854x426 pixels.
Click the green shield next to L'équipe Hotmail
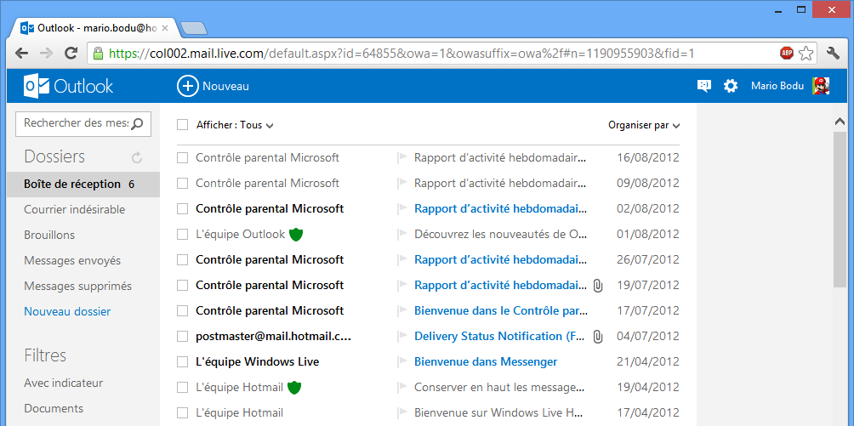point(294,388)
